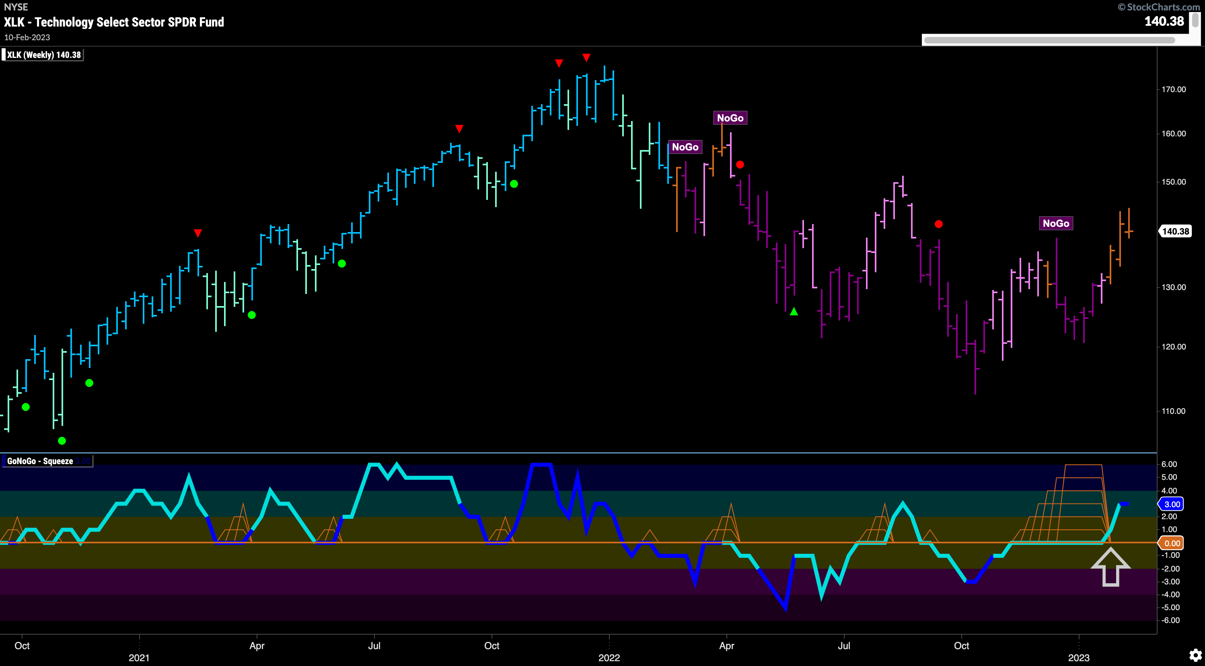Click the large 140.38 last price in the header
The image size is (1205, 666).
[x=1164, y=21]
